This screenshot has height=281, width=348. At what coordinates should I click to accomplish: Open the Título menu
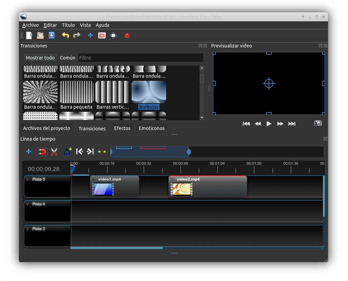[x=68, y=25]
